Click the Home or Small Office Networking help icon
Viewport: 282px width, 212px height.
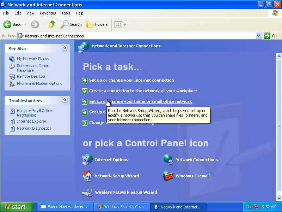click(x=12, y=111)
